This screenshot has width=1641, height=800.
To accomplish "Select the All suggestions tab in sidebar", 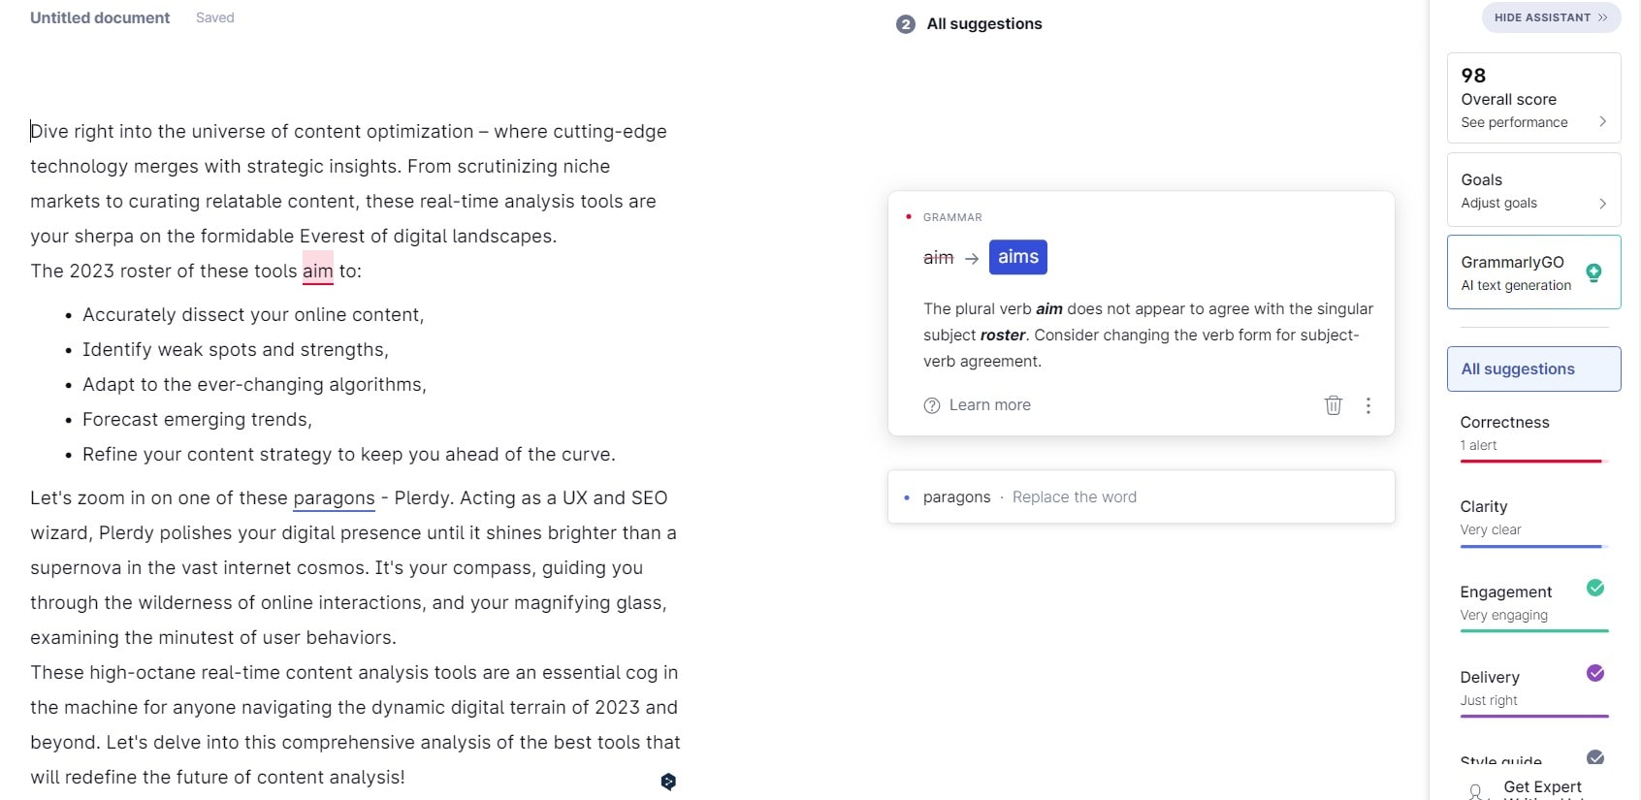I will (x=1533, y=369).
